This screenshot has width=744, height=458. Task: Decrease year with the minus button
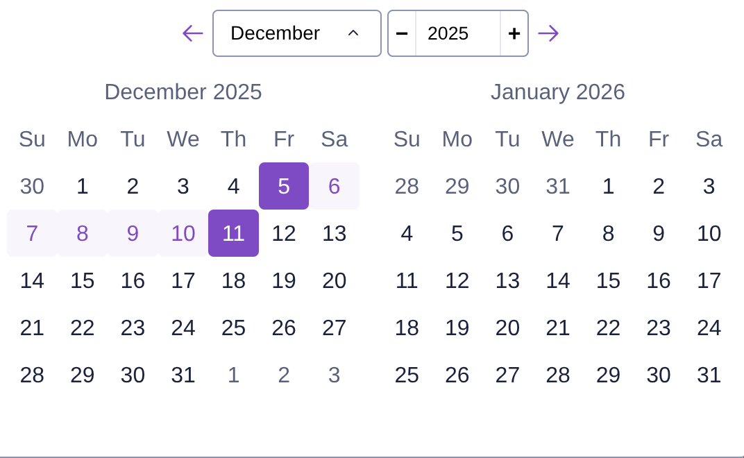click(402, 33)
